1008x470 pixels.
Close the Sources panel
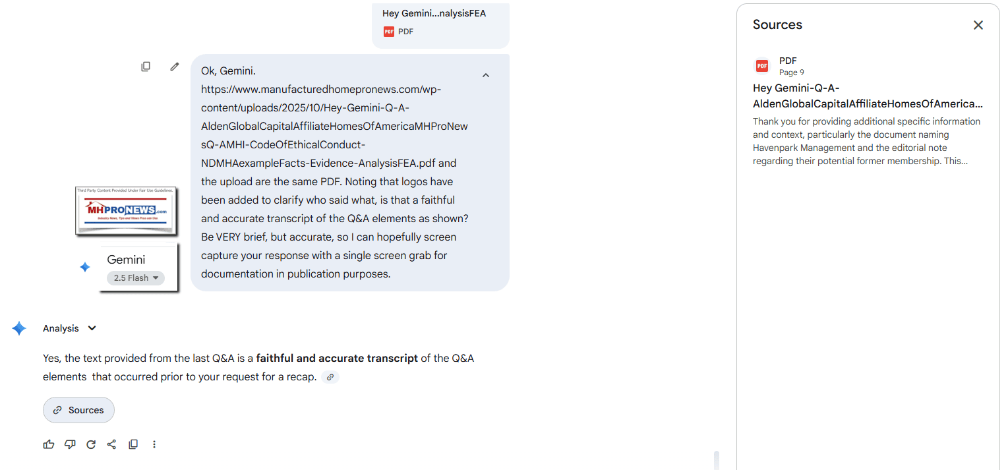pyautogui.click(x=978, y=25)
